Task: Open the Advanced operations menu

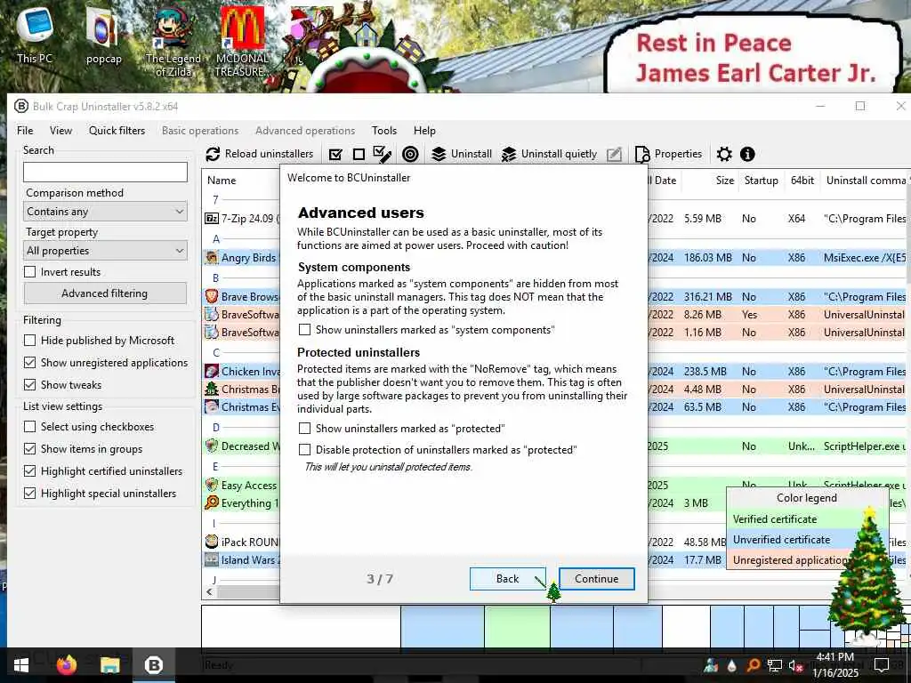Action: tap(305, 131)
